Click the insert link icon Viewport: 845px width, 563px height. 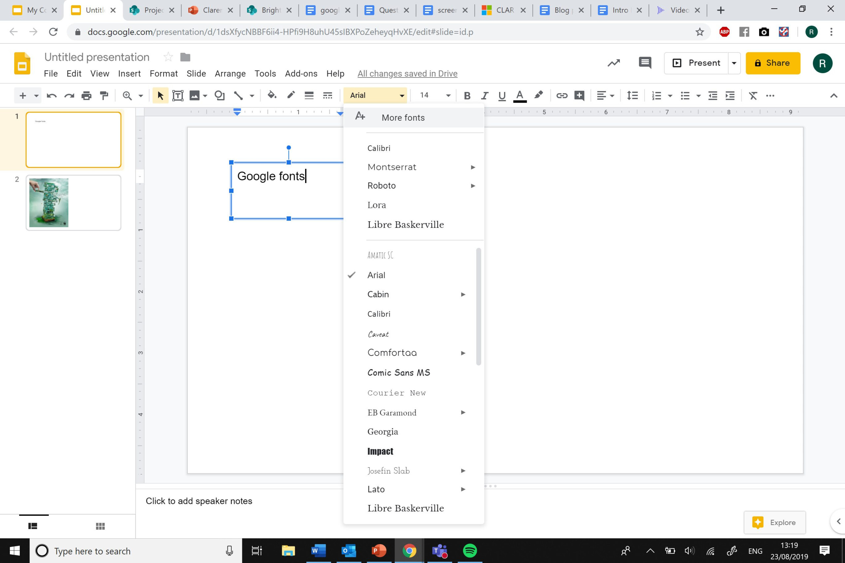coord(561,95)
